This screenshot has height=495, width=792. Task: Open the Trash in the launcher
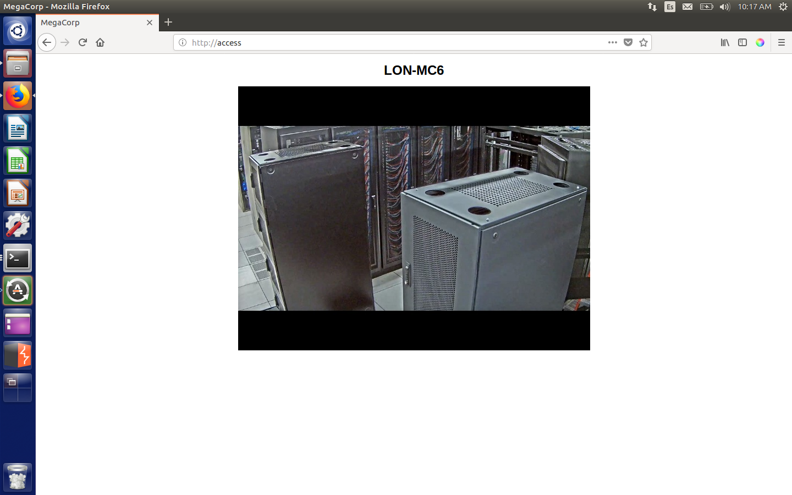pos(18,477)
